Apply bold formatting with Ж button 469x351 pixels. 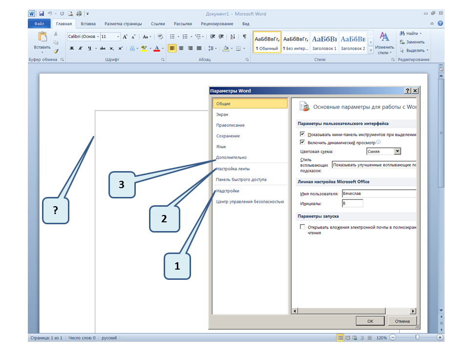(x=71, y=48)
